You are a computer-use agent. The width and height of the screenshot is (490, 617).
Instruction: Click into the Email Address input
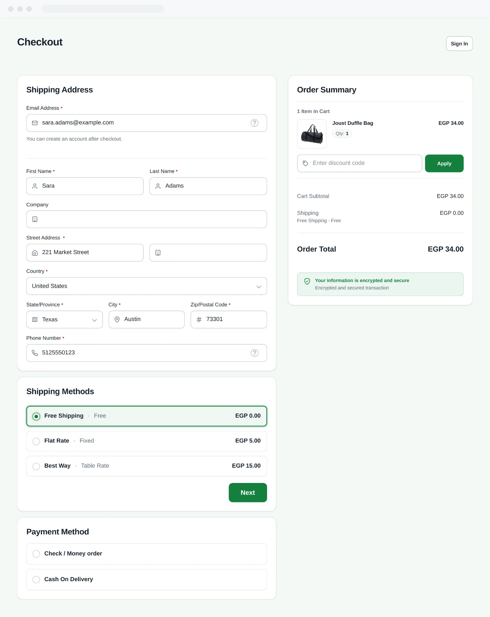click(147, 123)
